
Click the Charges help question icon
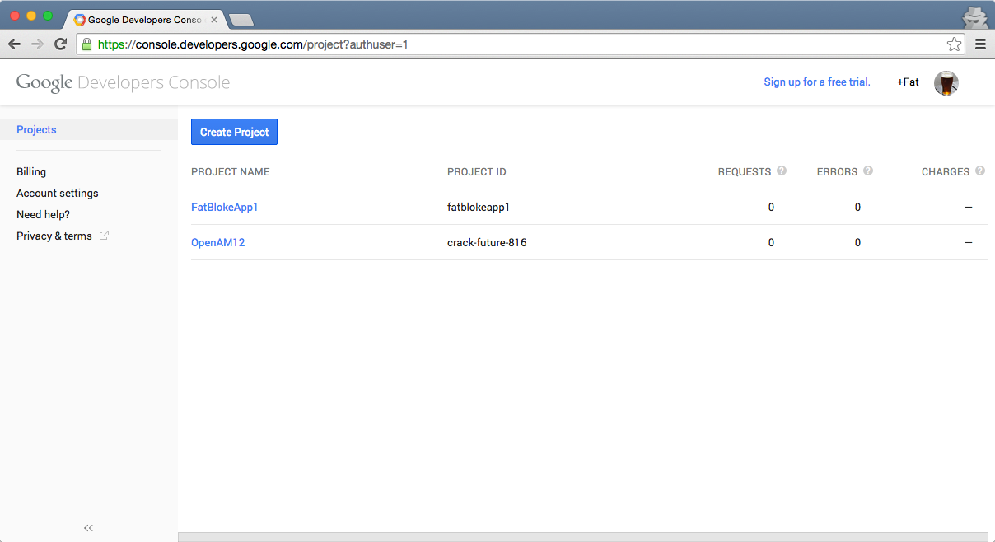click(x=980, y=171)
